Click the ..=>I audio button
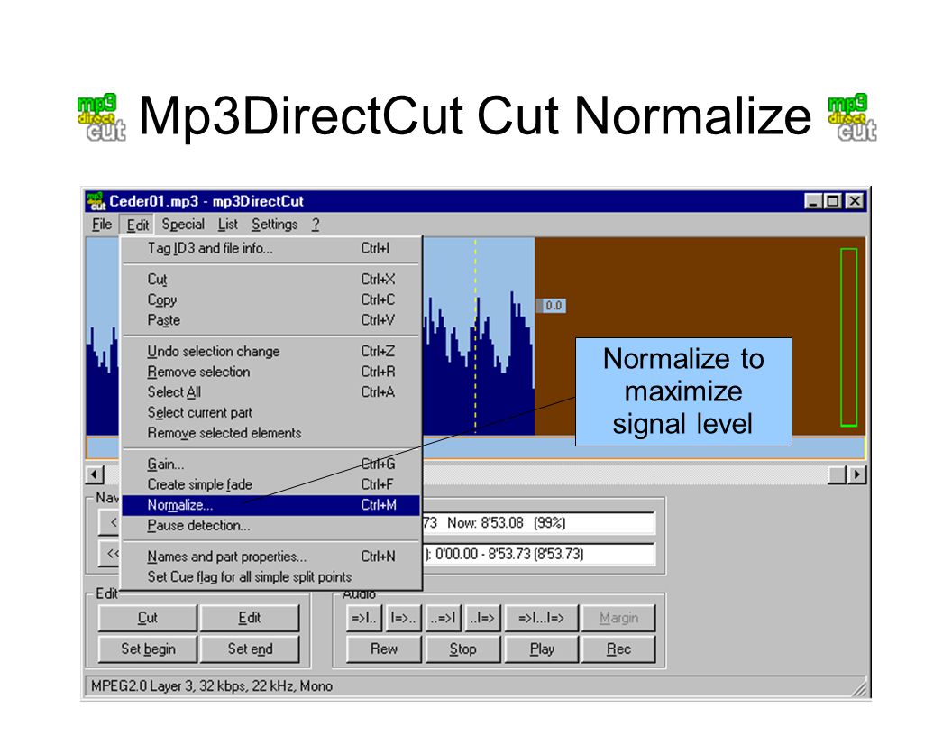 point(444,618)
